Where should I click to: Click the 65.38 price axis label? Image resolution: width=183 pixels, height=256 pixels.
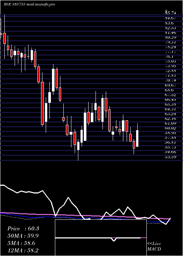tap(171, 105)
